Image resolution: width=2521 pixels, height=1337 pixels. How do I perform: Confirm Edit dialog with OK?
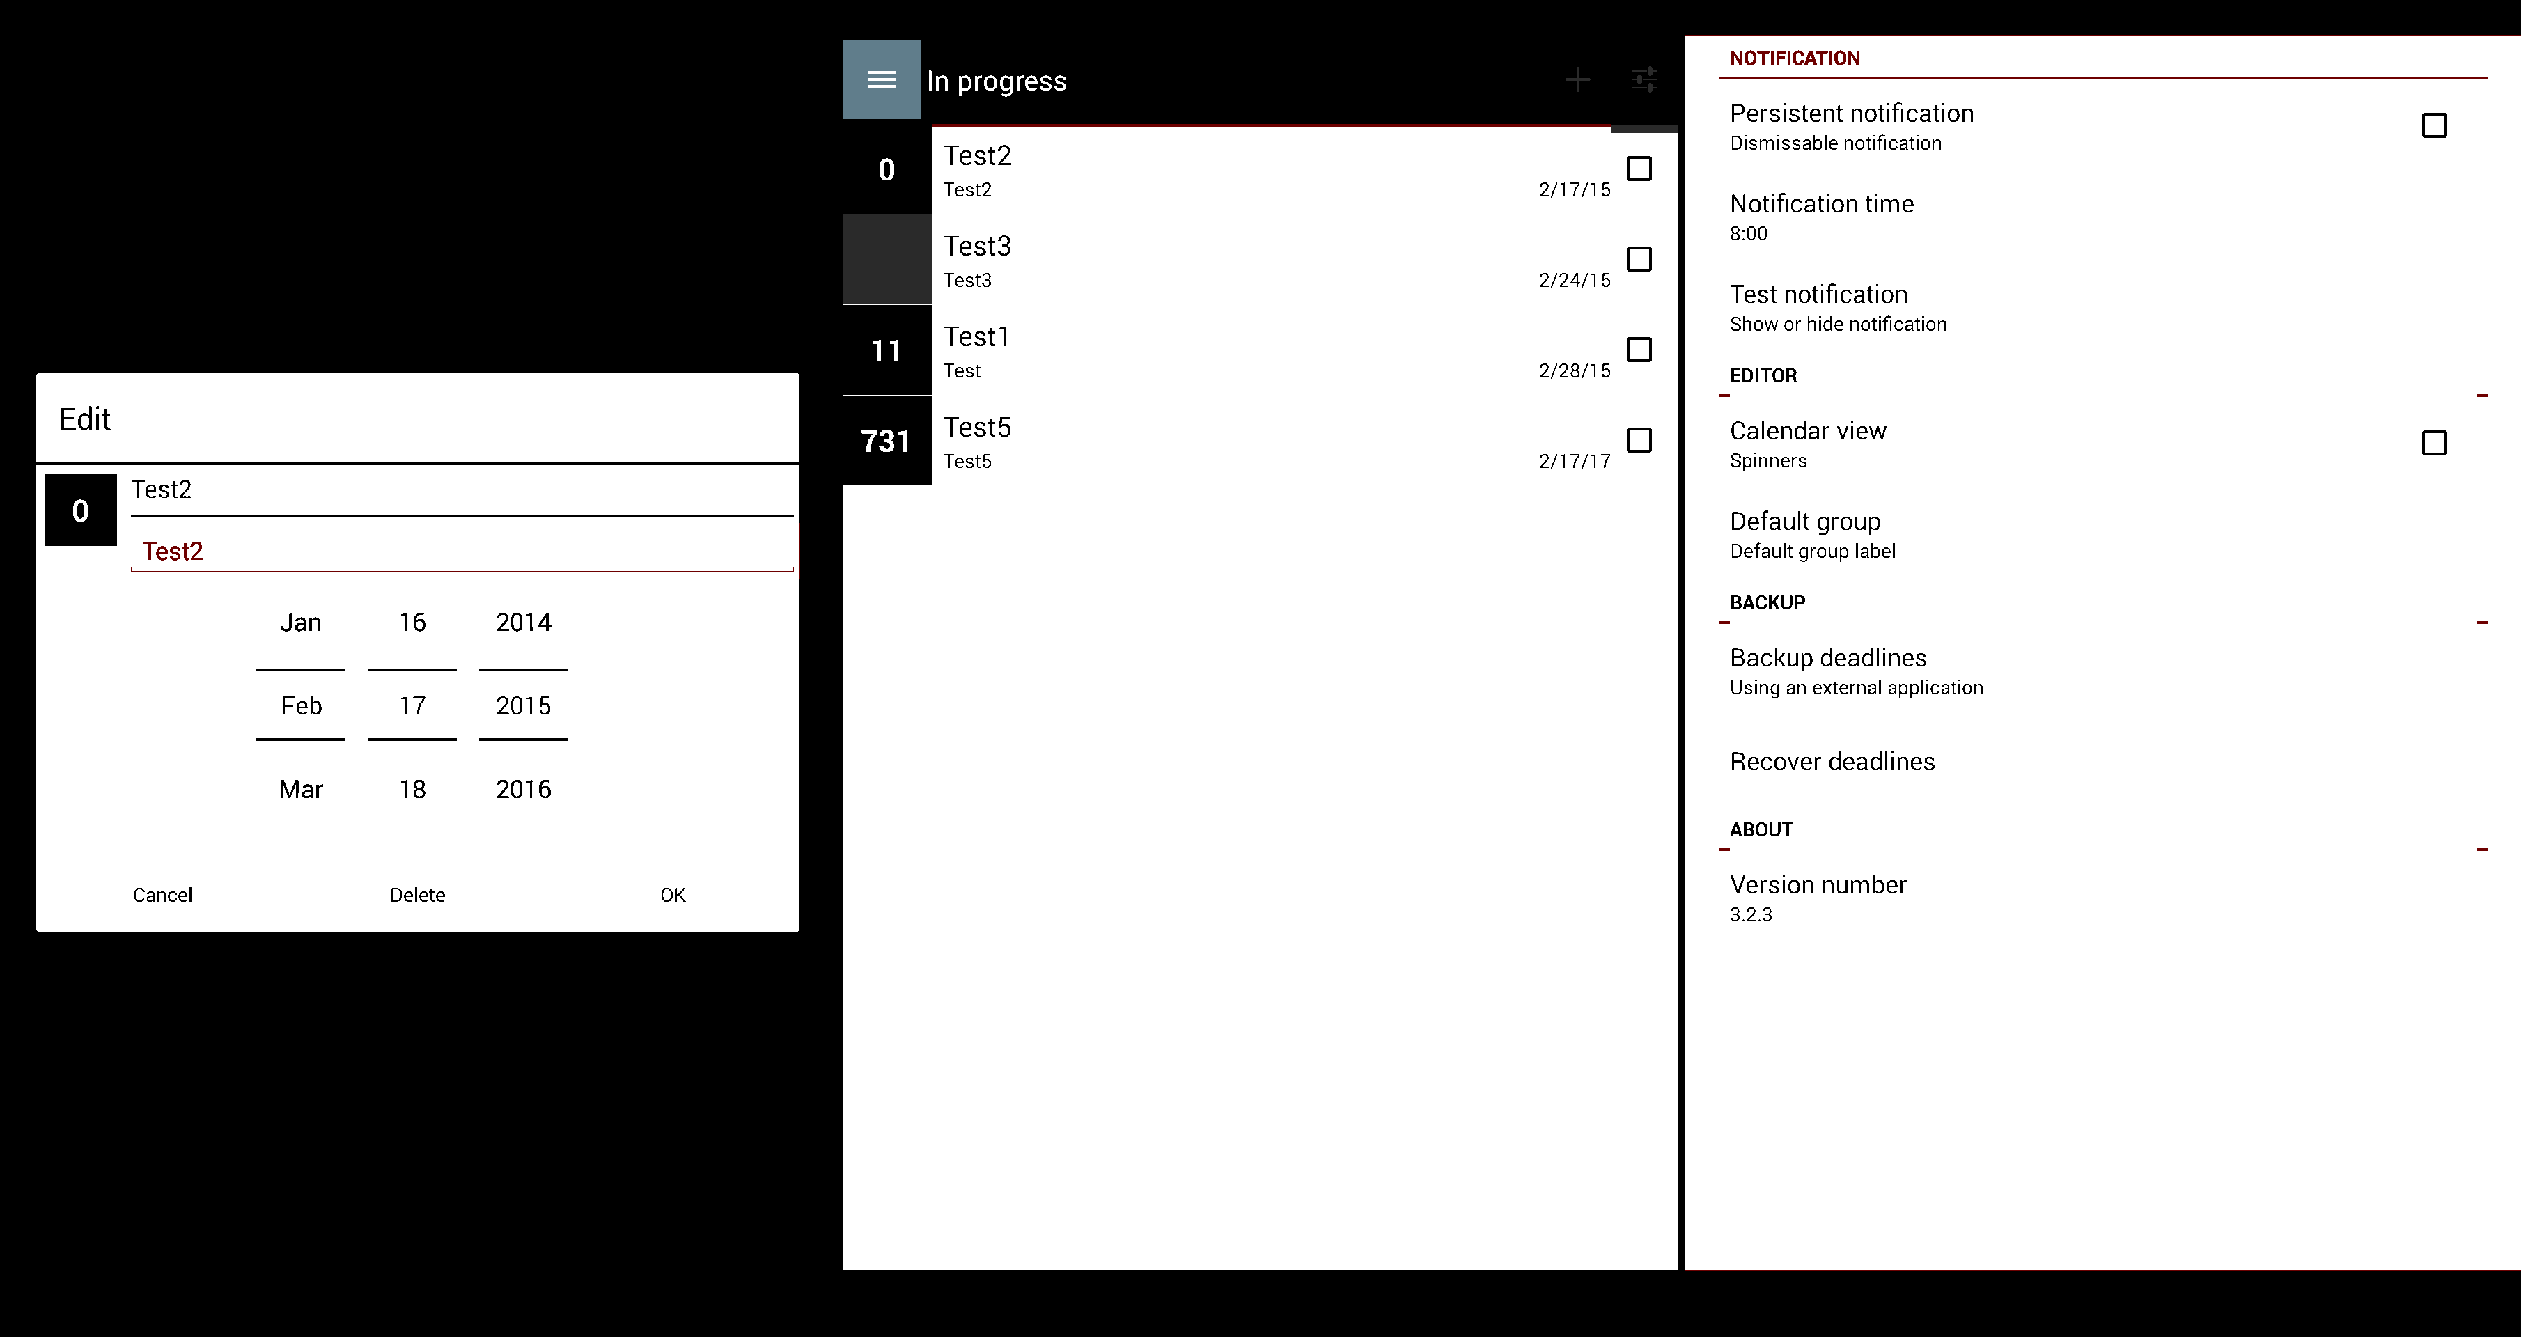coord(672,895)
